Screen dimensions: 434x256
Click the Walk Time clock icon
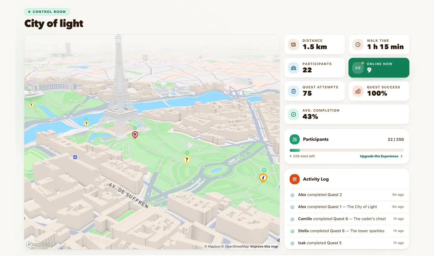(358, 45)
